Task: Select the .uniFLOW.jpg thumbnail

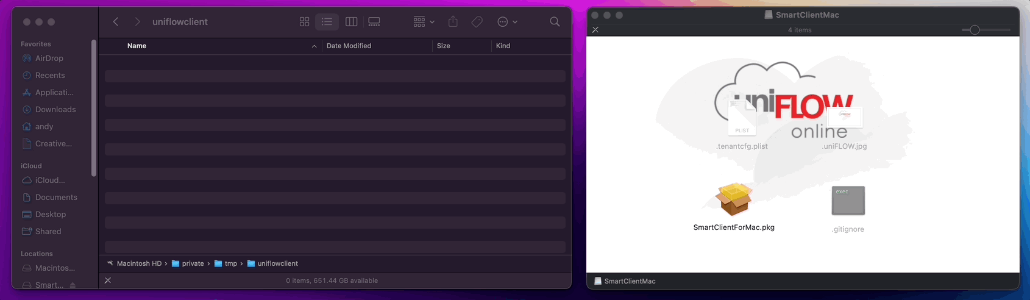Action: pos(844,116)
